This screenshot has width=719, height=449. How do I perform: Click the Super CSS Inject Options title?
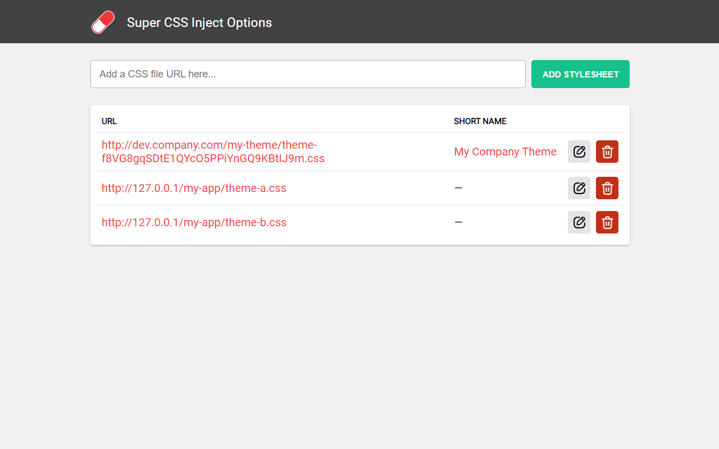(199, 23)
